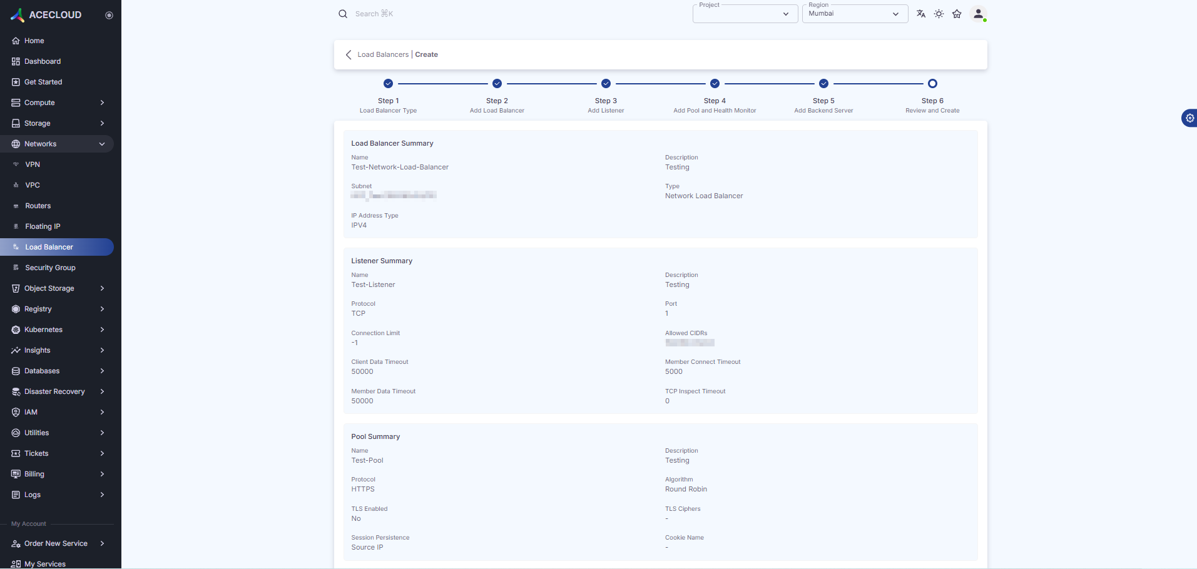Viewport: 1197px width, 569px height.
Task: Go to Floating IP page
Action: [43, 226]
